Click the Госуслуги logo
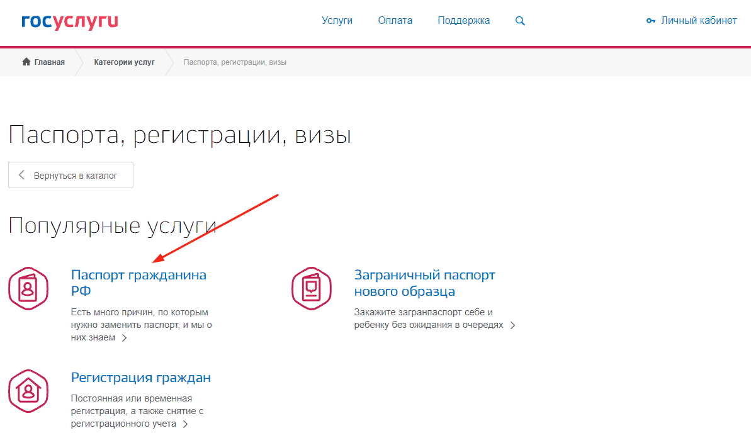 70,22
